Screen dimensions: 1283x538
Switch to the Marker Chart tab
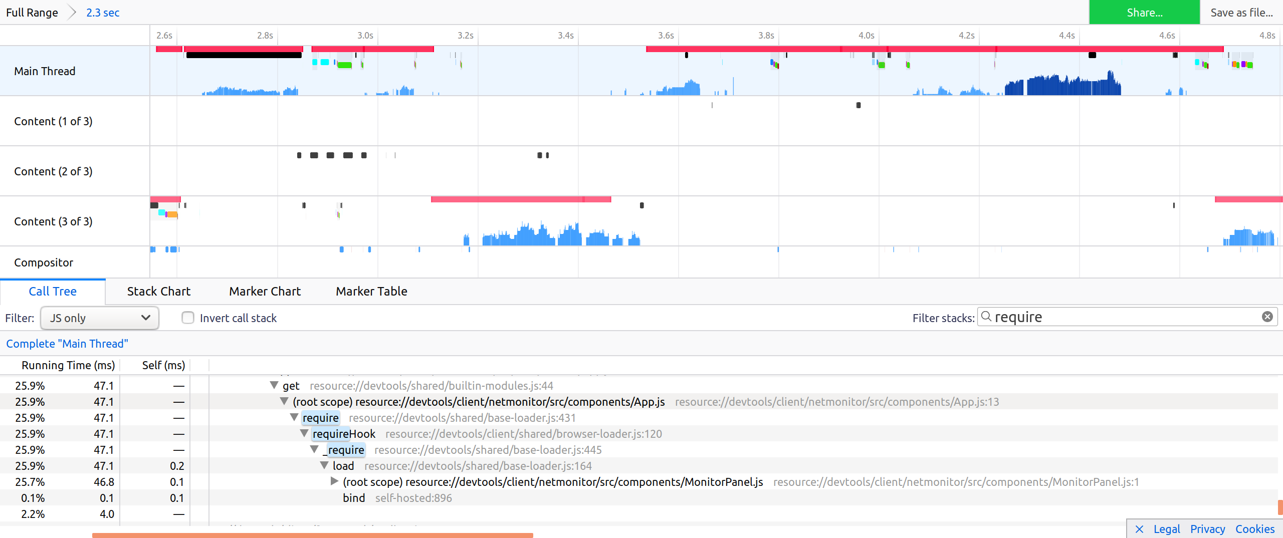pyautogui.click(x=264, y=291)
